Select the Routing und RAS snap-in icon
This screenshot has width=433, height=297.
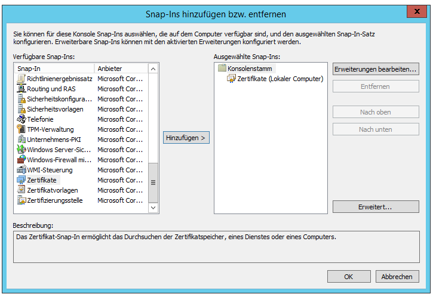tap(22, 89)
